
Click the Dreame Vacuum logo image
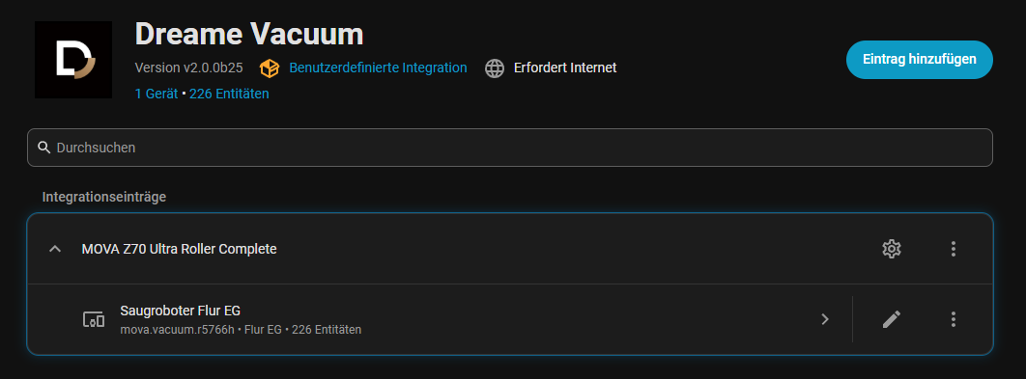(x=73, y=60)
